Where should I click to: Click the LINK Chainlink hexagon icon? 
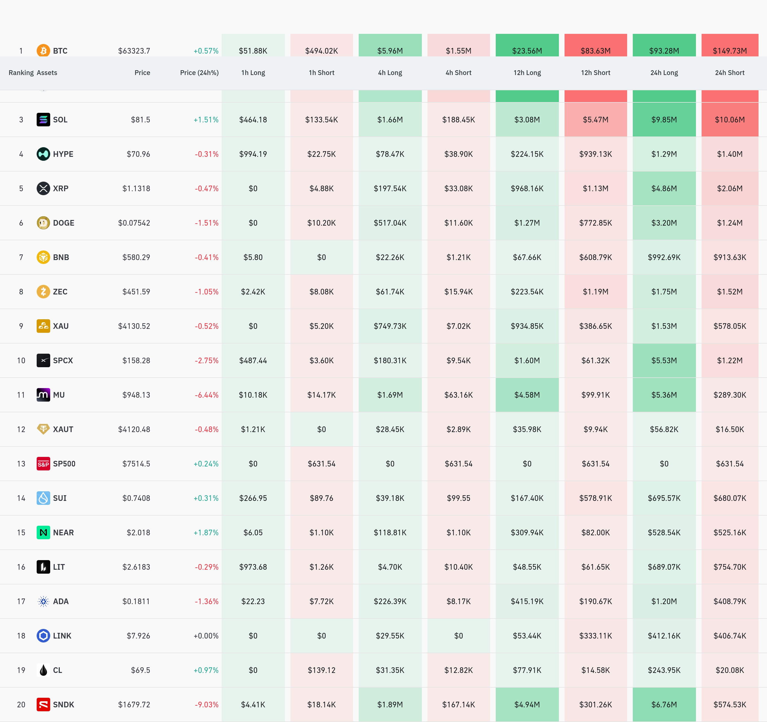[43, 636]
